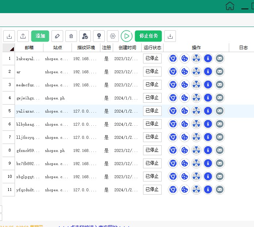Open the gear settings icon
Screen dimensions: 254x227
point(113,36)
